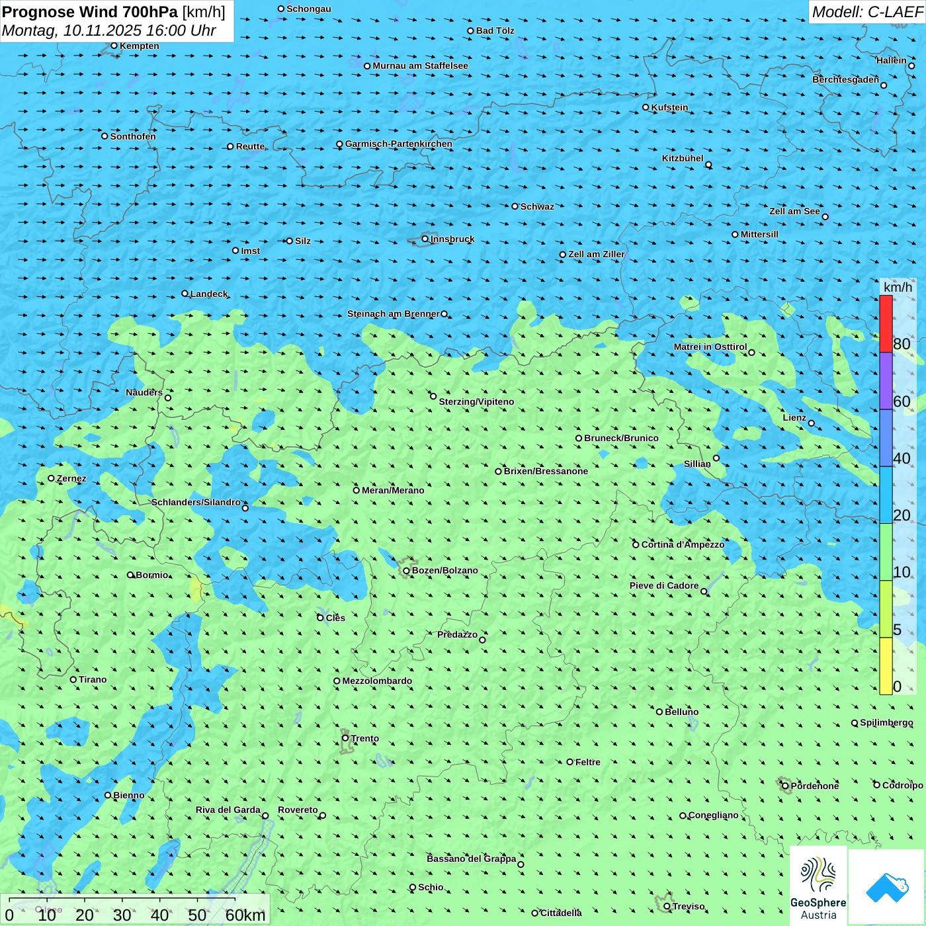
Task: Click the Trento city marker
Action: point(345,738)
